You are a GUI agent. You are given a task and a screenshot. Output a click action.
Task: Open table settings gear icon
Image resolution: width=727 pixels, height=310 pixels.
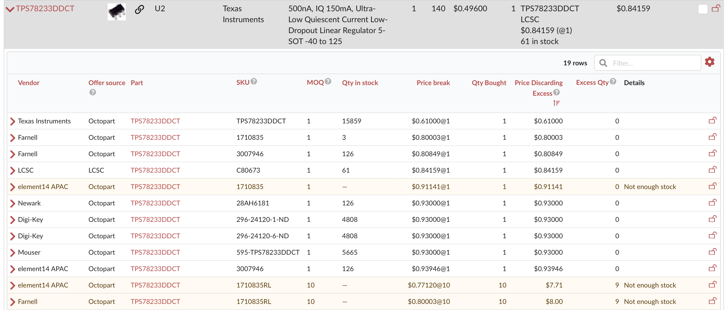click(x=709, y=62)
